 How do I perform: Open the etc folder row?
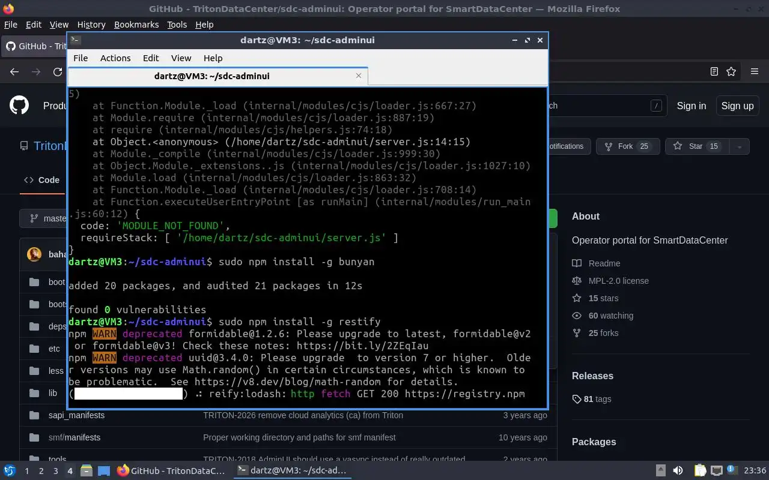pyautogui.click(x=54, y=349)
